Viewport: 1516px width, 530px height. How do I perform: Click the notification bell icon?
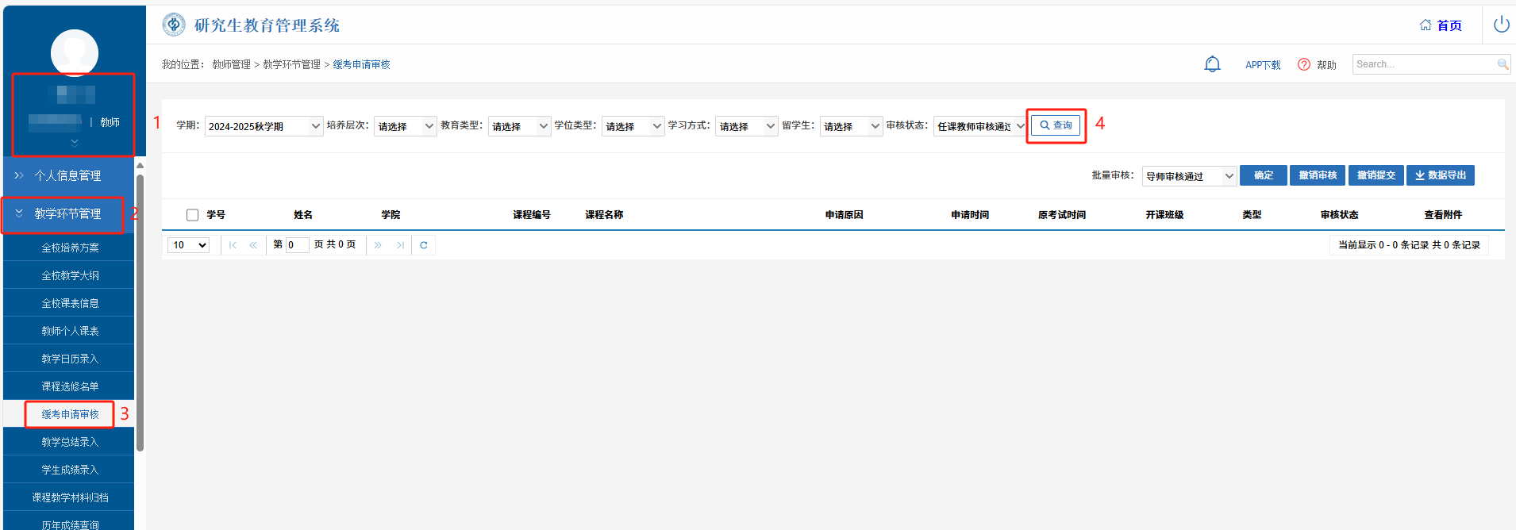(1212, 64)
